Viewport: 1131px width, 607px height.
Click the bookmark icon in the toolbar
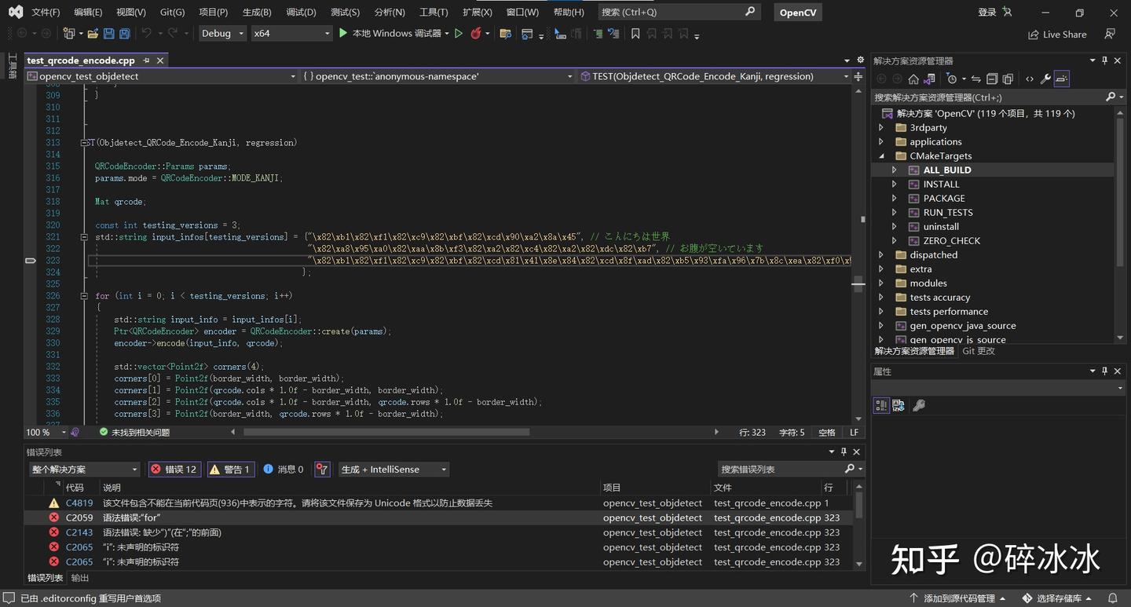pos(635,34)
